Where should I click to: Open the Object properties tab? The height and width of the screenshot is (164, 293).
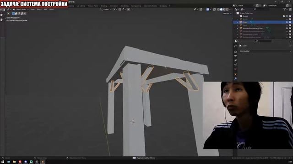click(235, 74)
